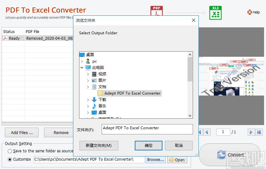
Task: Click the Add Files button
Action: (x=22, y=132)
